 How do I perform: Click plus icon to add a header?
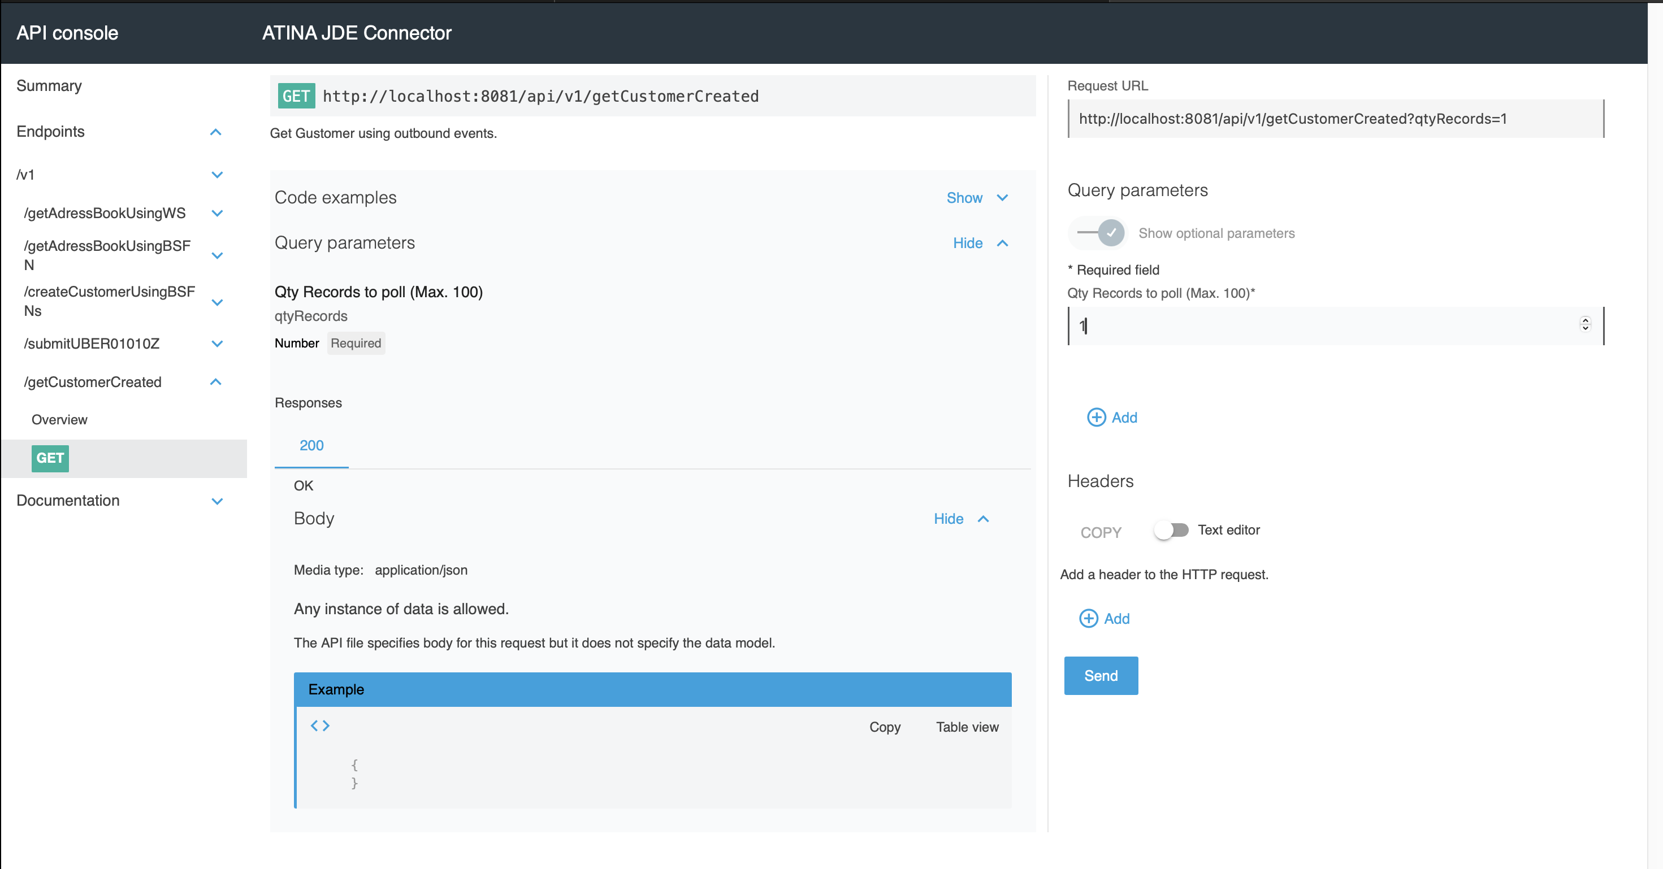coord(1088,619)
